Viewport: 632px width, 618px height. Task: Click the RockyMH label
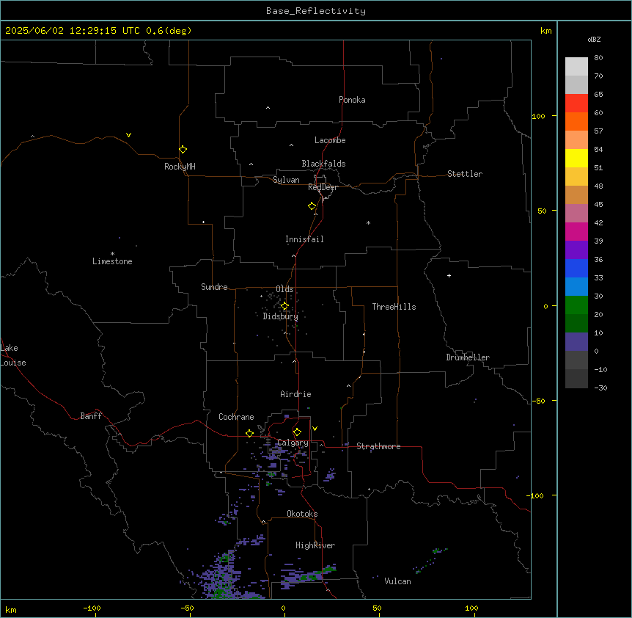(x=180, y=167)
